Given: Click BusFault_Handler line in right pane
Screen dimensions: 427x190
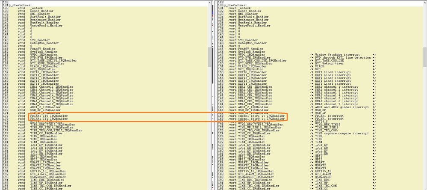Looking at the screenshot, I should [252, 23].
